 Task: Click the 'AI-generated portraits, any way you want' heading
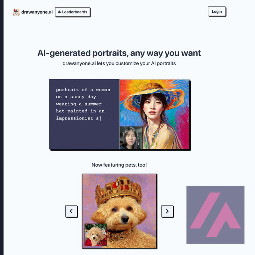(119, 53)
